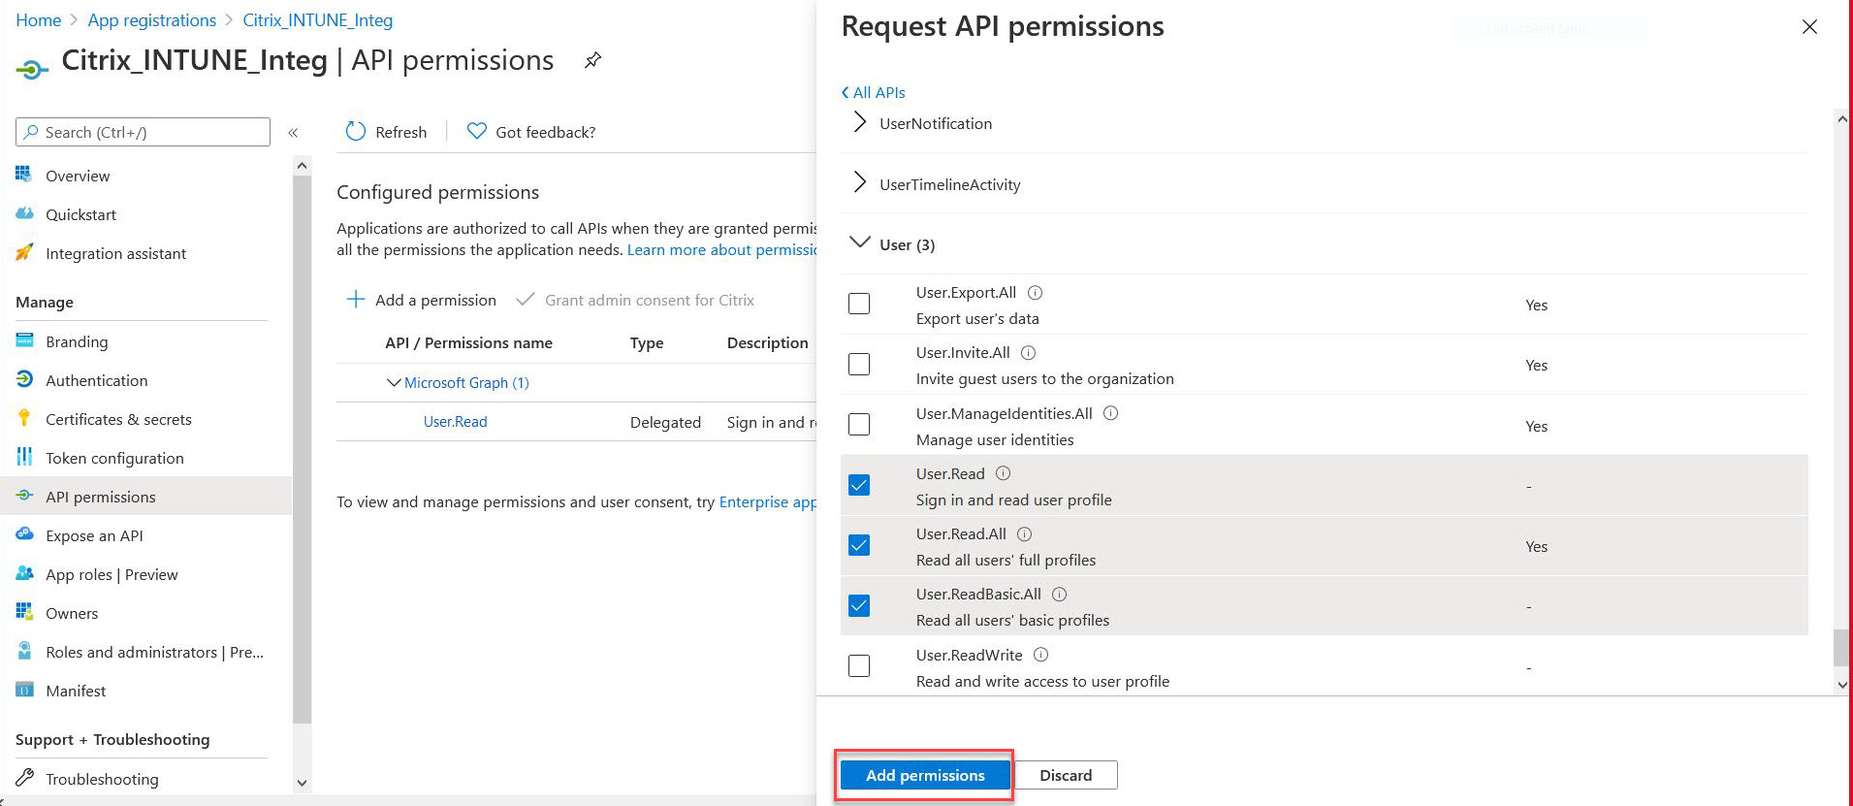1853x806 pixels.
Task: Click the Owners icon in sidebar
Action: click(x=24, y=612)
